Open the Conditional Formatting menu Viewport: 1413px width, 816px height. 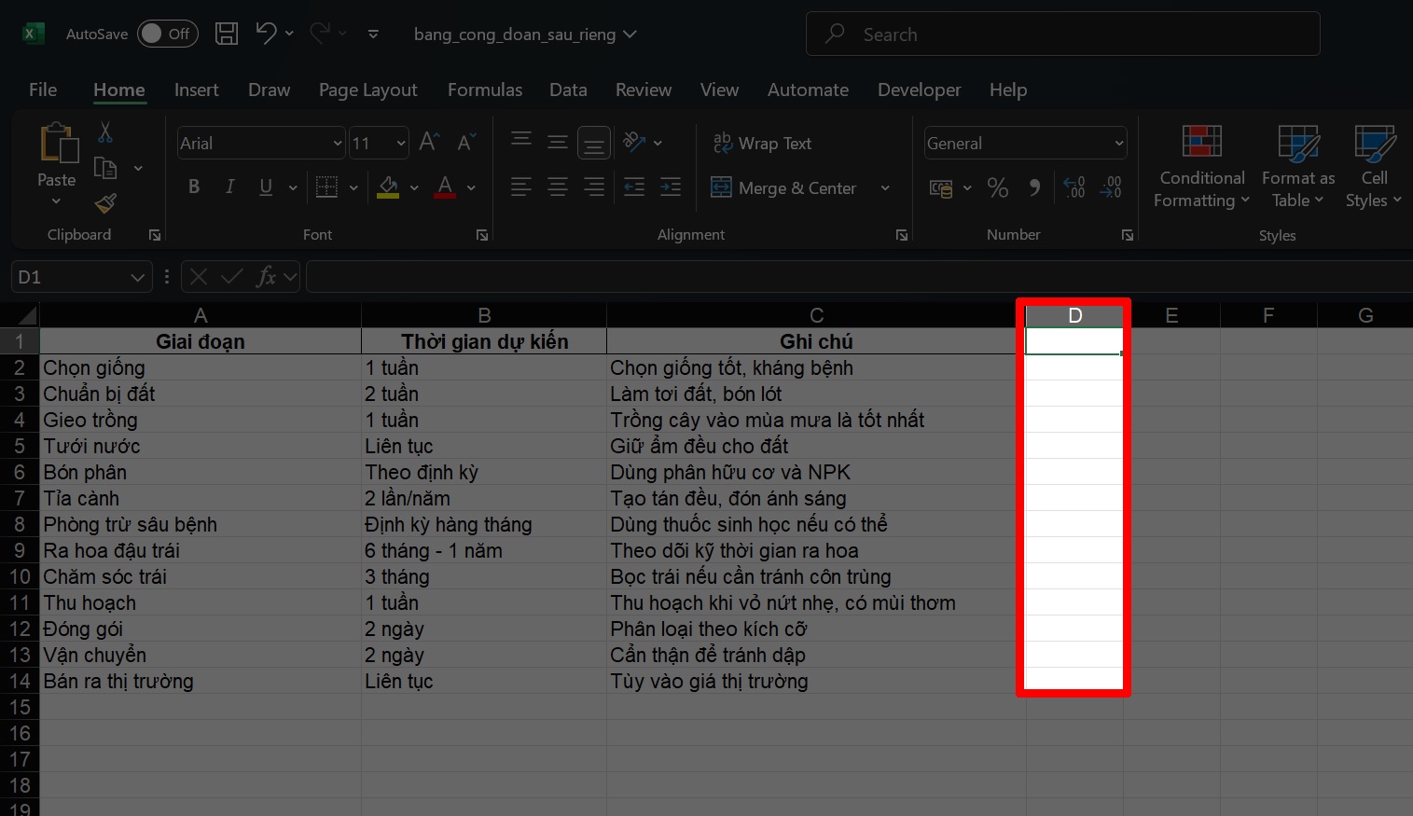[1201, 168]
